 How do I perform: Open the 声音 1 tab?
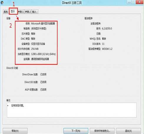21,12
